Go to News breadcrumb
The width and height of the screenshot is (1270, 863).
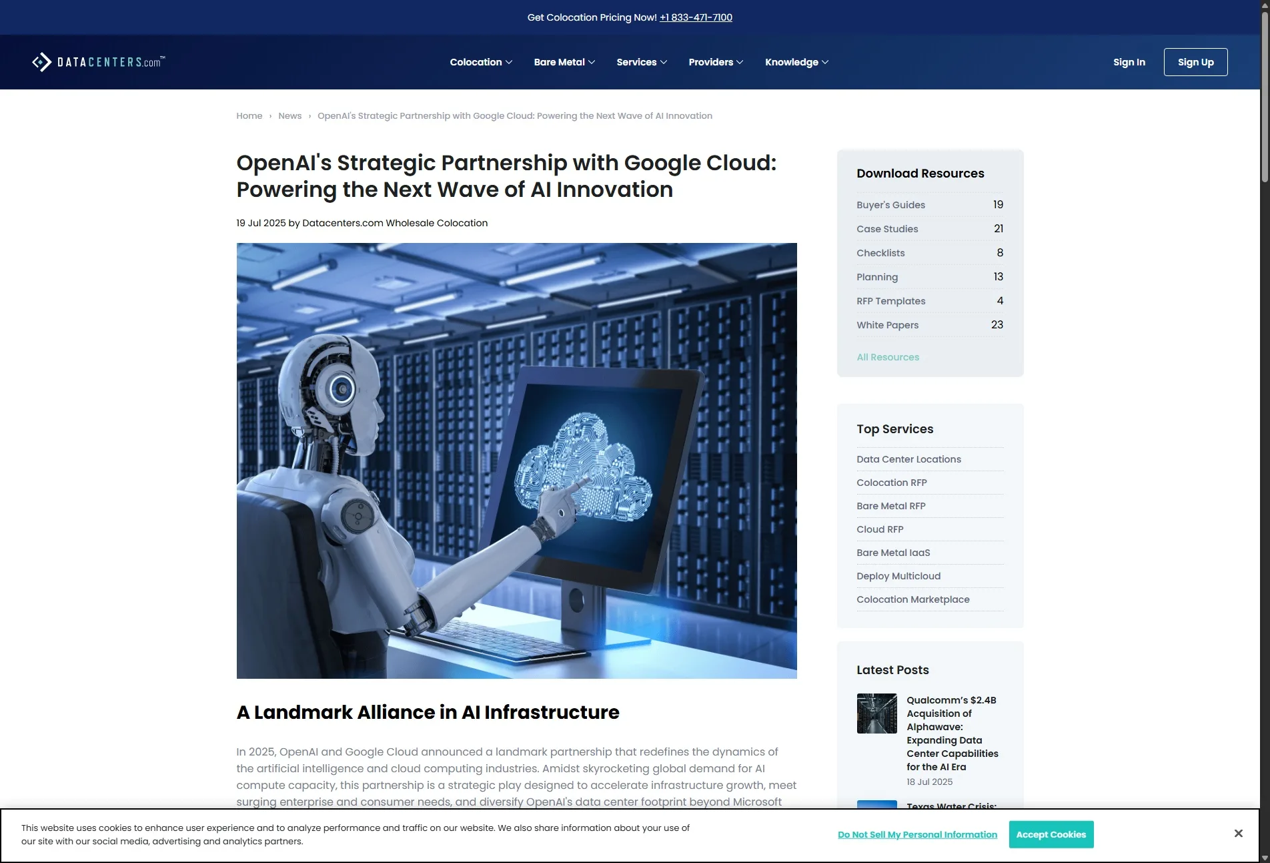click(289, 115)
